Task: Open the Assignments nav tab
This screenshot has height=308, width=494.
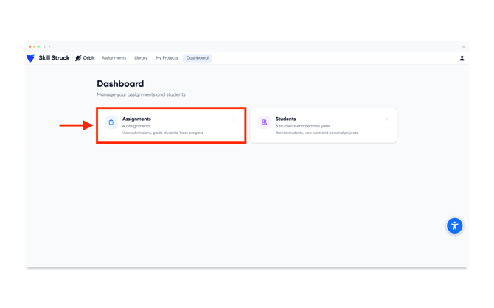Action: tap(114, 58)
